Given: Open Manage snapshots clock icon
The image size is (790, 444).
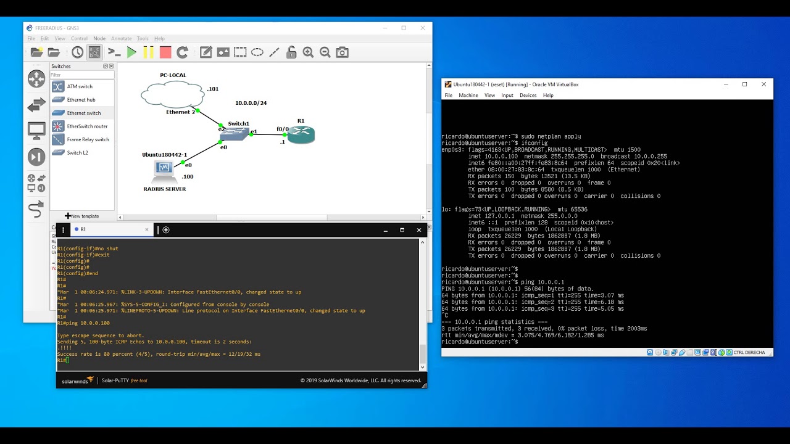Looking at the screenshot, I should pyautogui.click(x=77, y=52).
